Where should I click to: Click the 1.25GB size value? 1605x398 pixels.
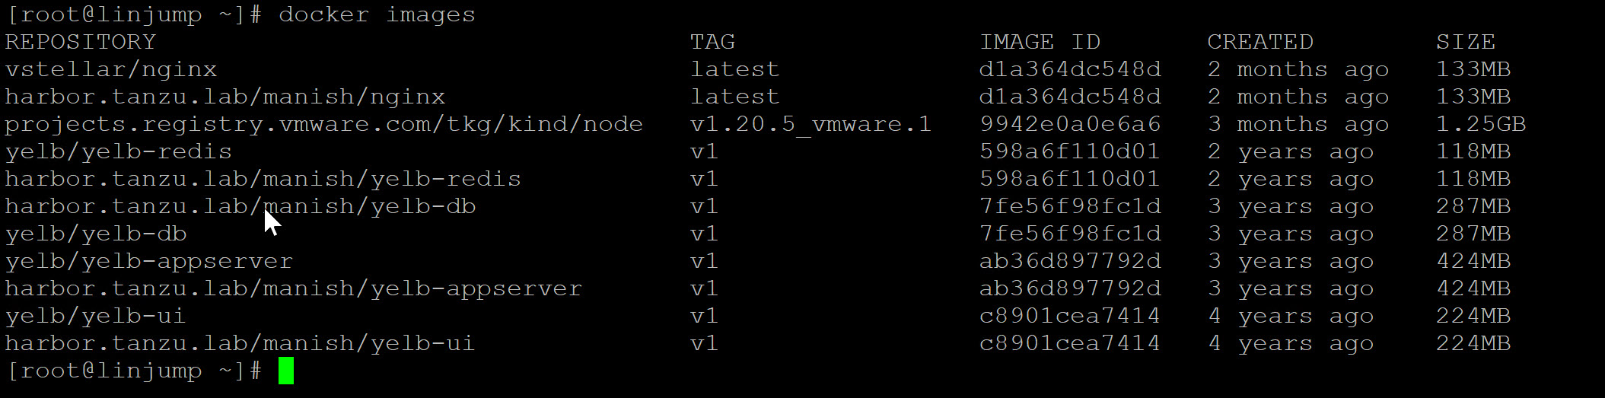pos(1481,124)
